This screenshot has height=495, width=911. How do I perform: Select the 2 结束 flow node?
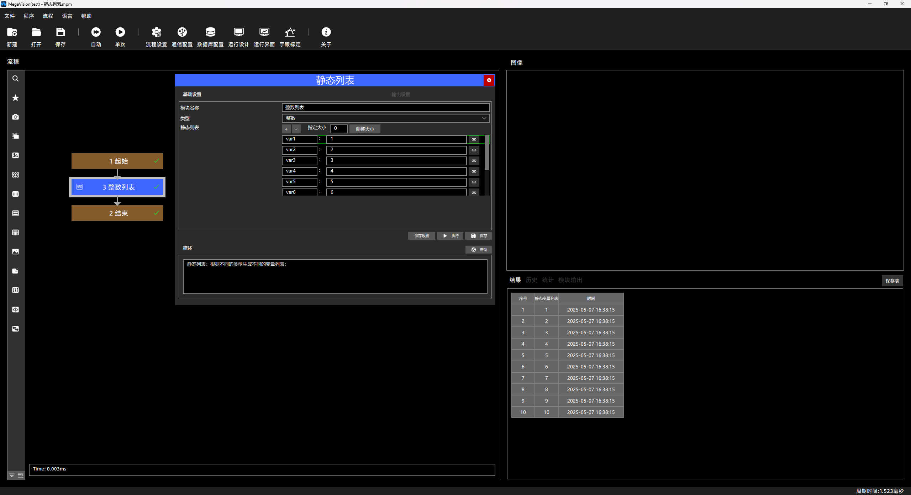(117, 213)
